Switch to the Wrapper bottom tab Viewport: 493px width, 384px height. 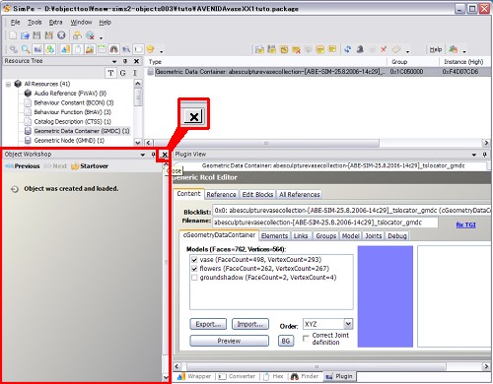pos(195,376)
